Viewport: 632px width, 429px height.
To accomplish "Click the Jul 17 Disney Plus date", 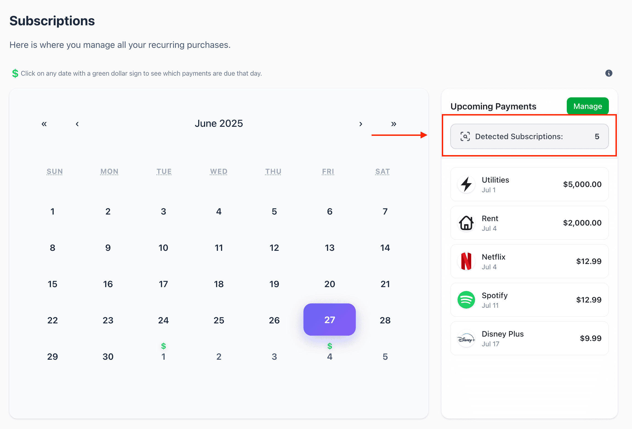I will click(x=491, y=344).
